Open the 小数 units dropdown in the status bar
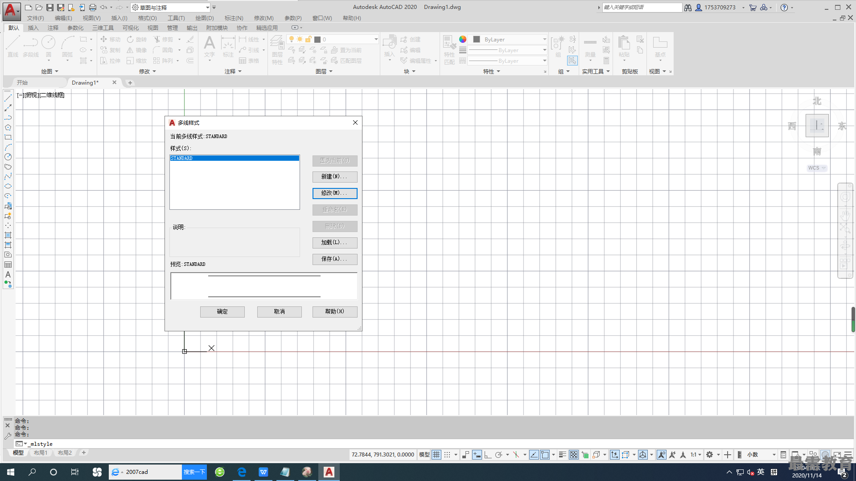This screenshot has height=481, width=856. tap(761, 455)
